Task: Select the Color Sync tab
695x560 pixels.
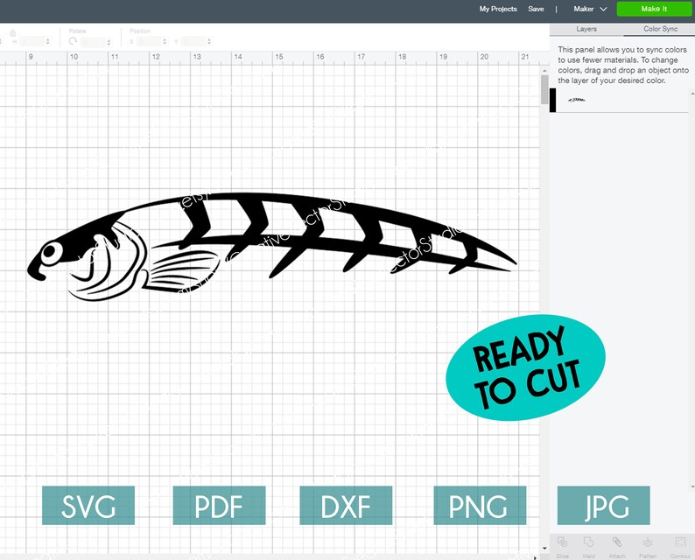Action: [x=660, y=29]
